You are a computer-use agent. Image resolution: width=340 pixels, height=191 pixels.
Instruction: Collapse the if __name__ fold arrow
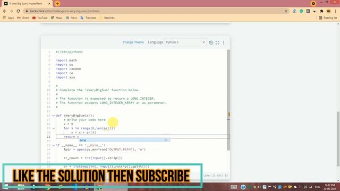point(54,145)
